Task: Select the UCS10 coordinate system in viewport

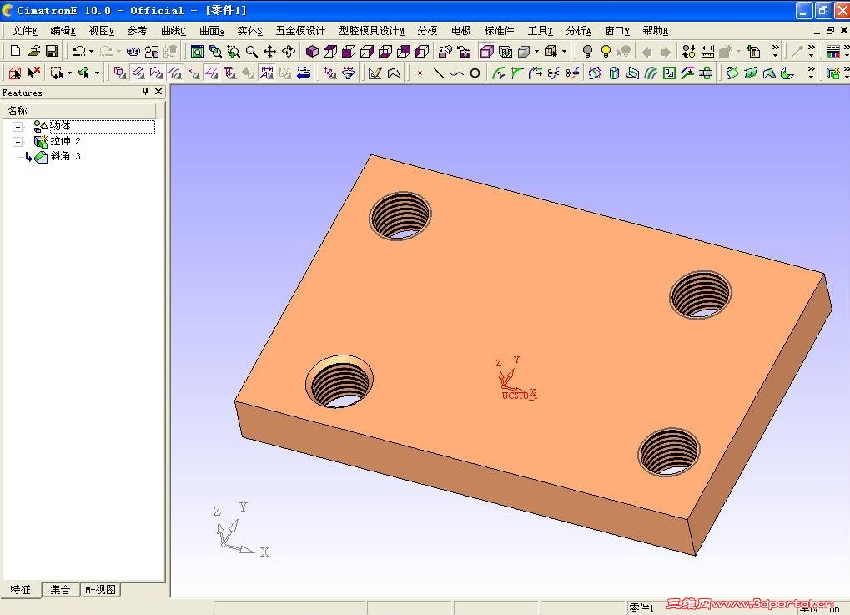Action: [516, 380]
